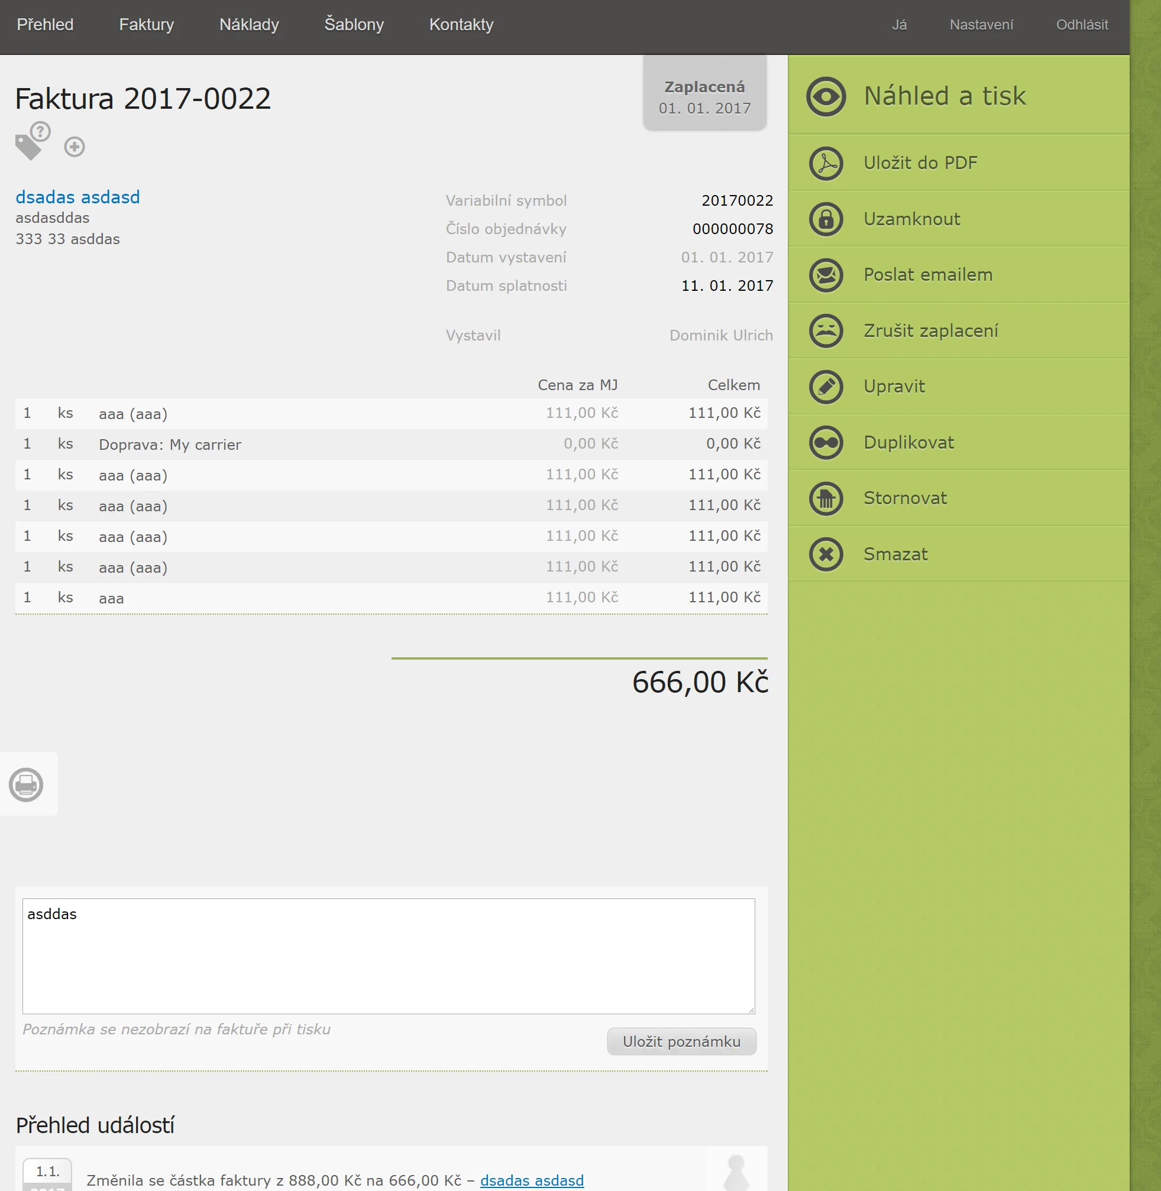Click the printer icon on left edge

[x=26, y=784]
